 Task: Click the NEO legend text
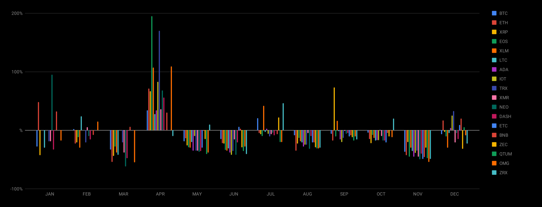tap(504, 107)
